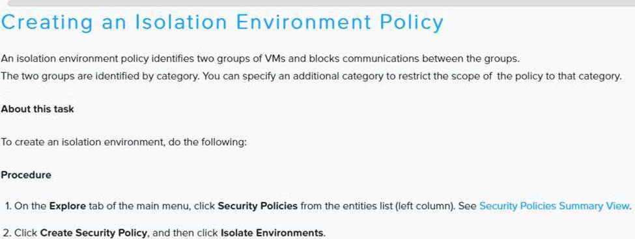Click the bold Explore word in step 1
The image size is (635, 239).
pyautogui.click(x=68, y=206)
